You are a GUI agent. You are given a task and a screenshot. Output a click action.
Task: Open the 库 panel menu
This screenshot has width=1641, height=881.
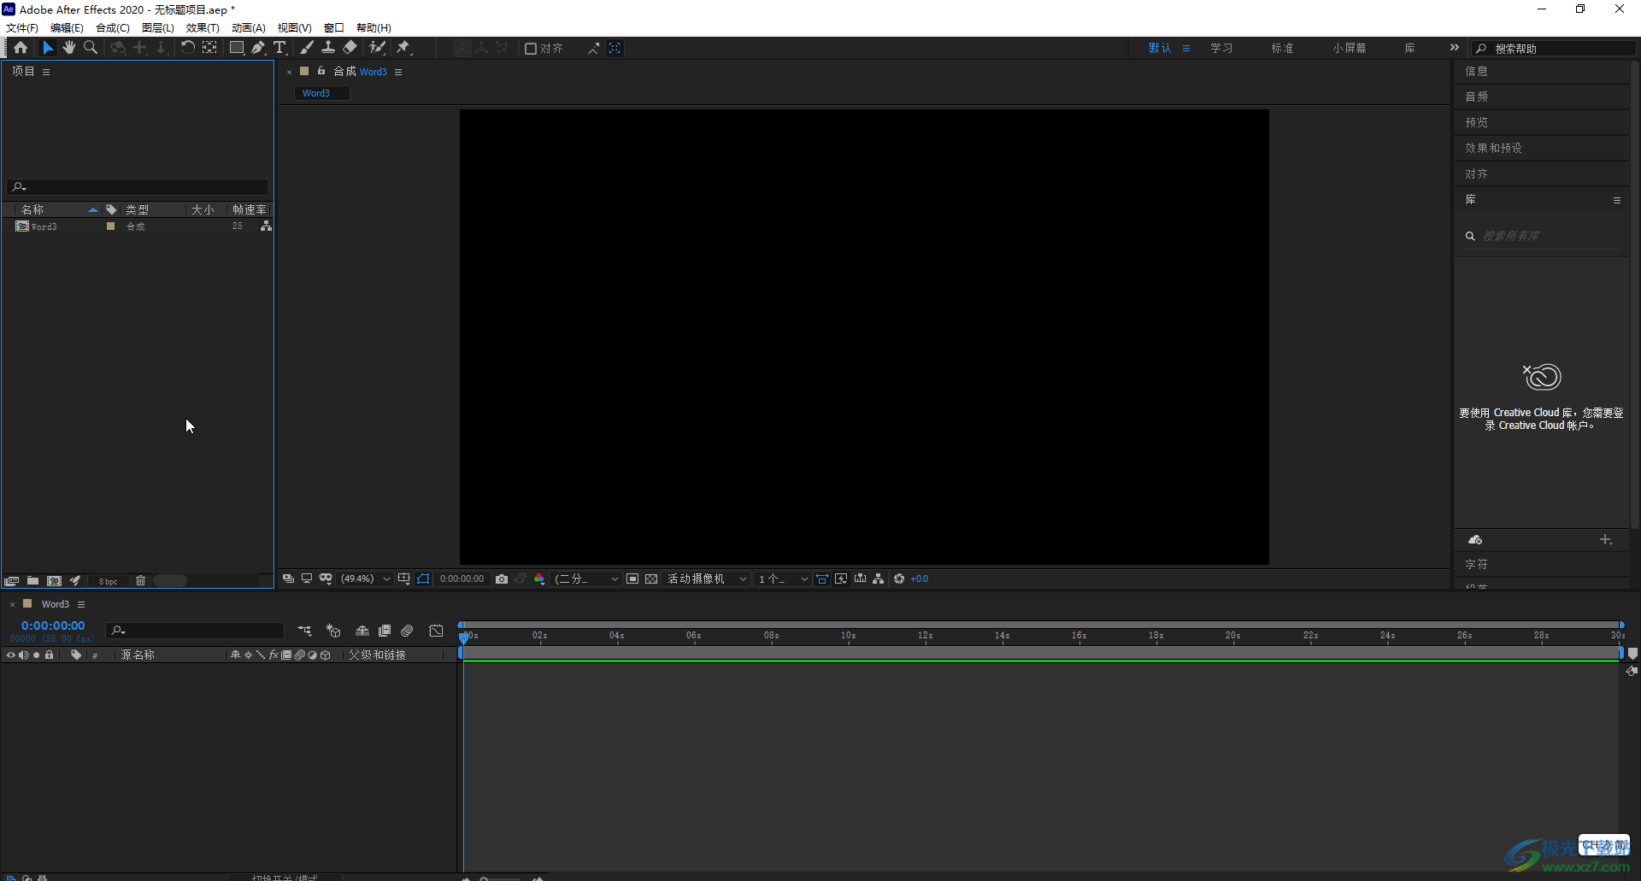[1616, 200]
